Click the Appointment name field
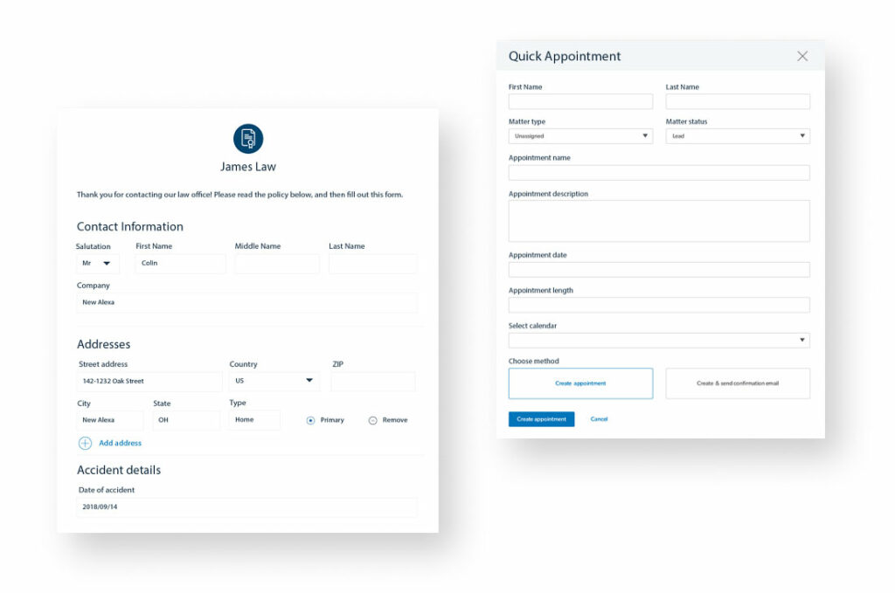The height and width of the screenshot is (593, 895). coord(659,173)
